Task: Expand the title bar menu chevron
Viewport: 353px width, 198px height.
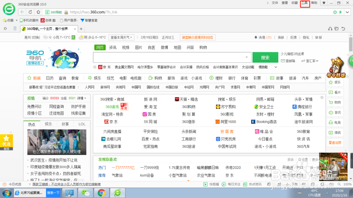Action: point(268,3)
